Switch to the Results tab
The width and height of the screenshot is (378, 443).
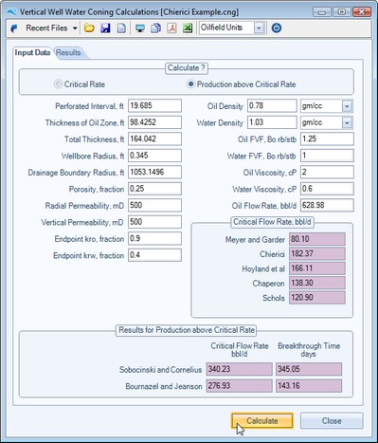[x=68, y=52]
